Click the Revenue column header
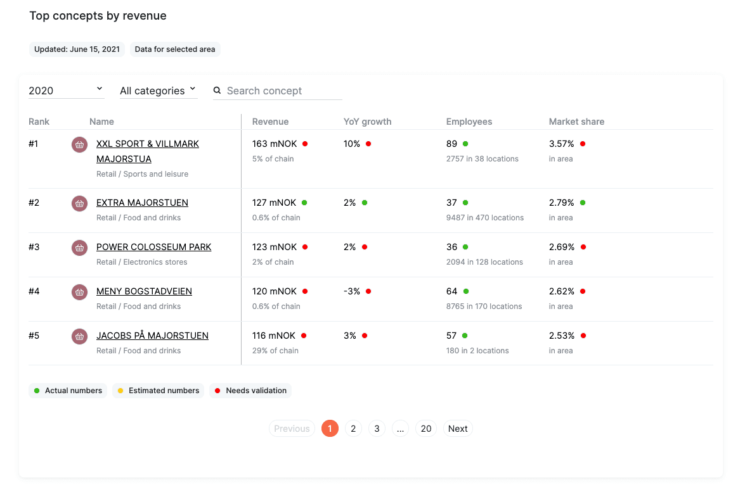 [271, 122]
